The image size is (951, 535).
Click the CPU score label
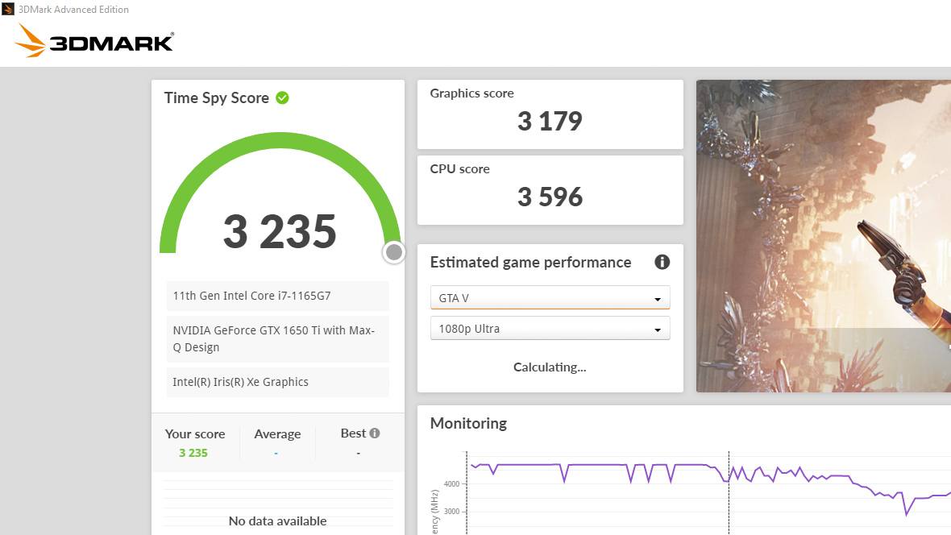[x=459, y=169]
